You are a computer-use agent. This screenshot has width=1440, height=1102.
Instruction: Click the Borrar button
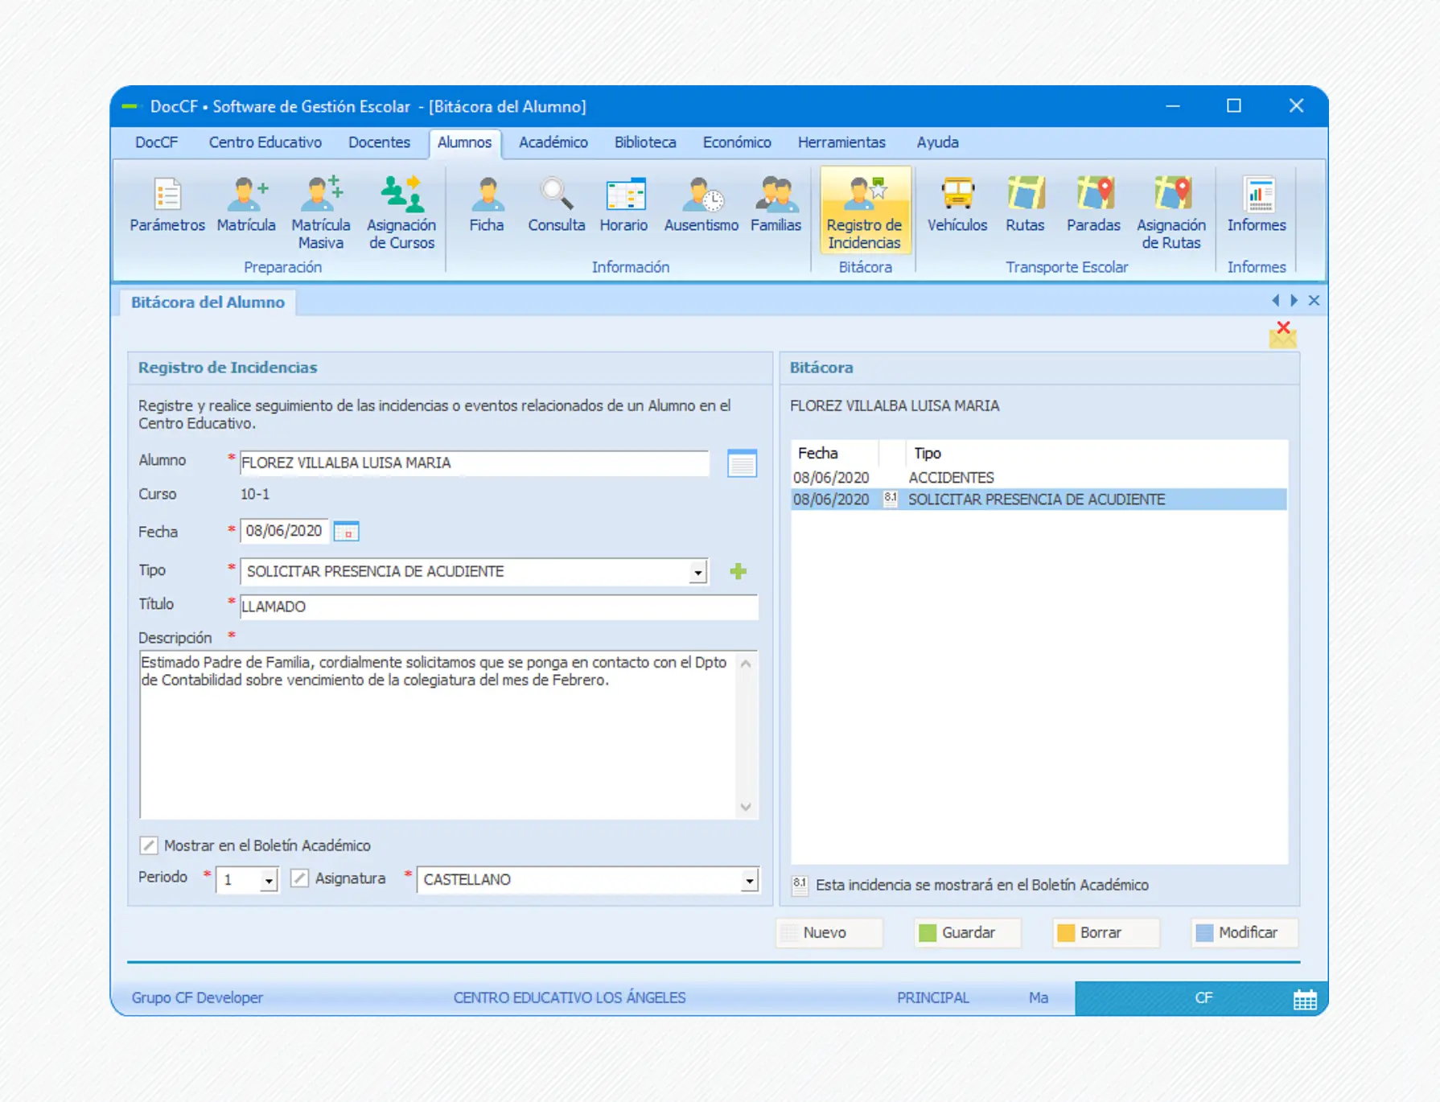click(x=1105, y=932)
